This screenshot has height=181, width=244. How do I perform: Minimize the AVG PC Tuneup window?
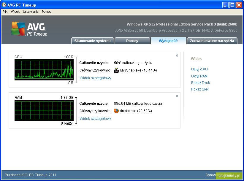coord(225,5)
